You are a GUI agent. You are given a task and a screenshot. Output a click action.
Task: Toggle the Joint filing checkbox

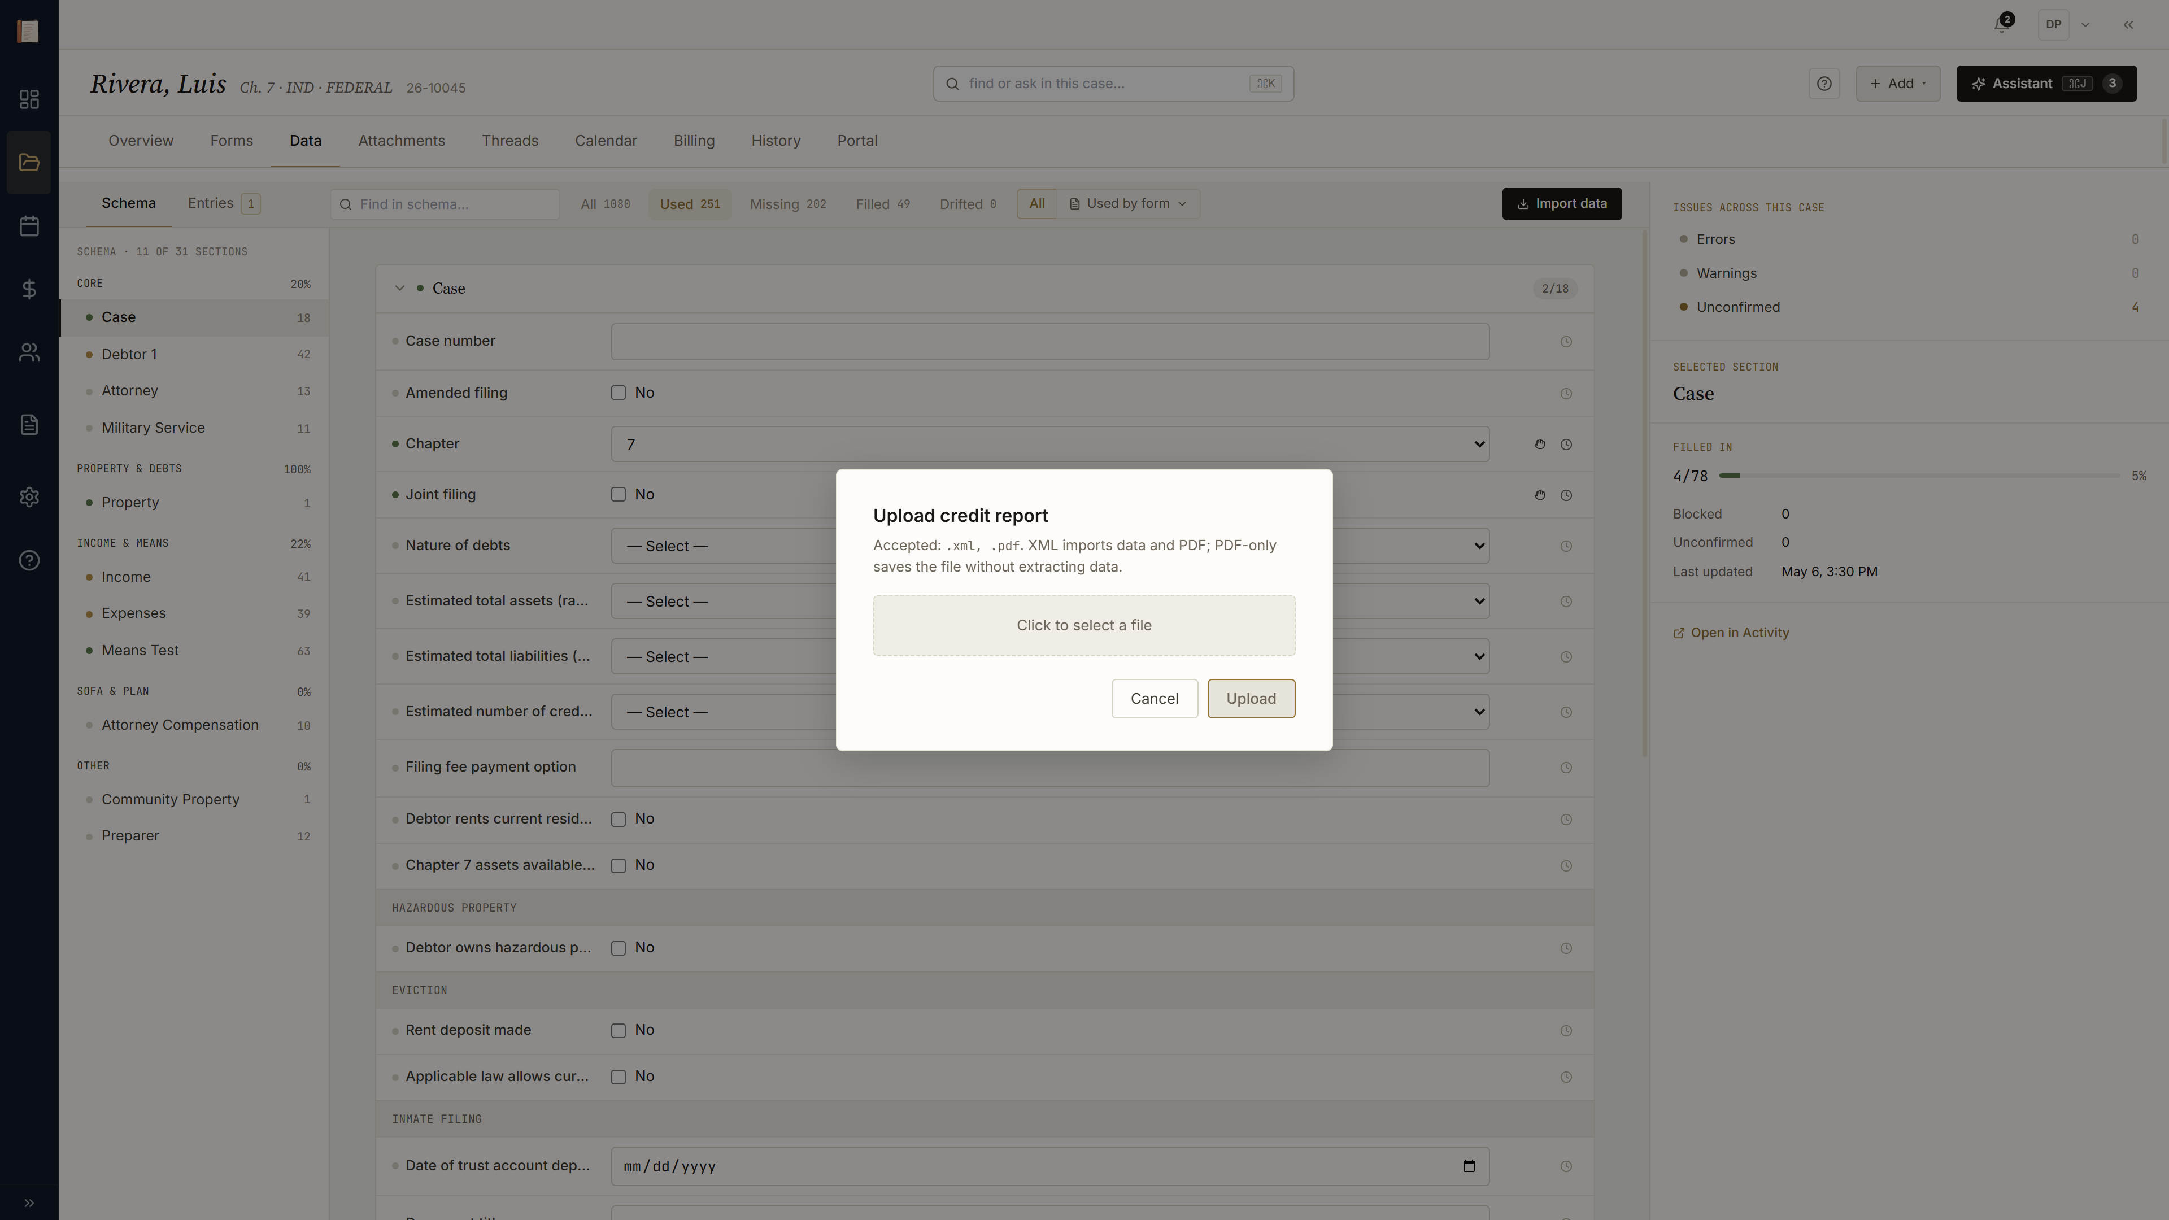[618, 494]
